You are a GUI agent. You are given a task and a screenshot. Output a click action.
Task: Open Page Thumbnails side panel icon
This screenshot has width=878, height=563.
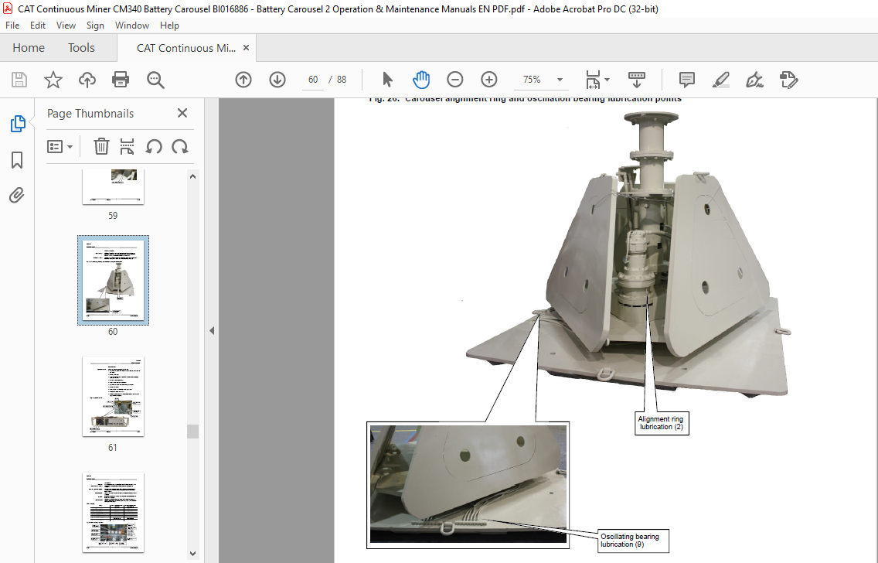[17, 124]
